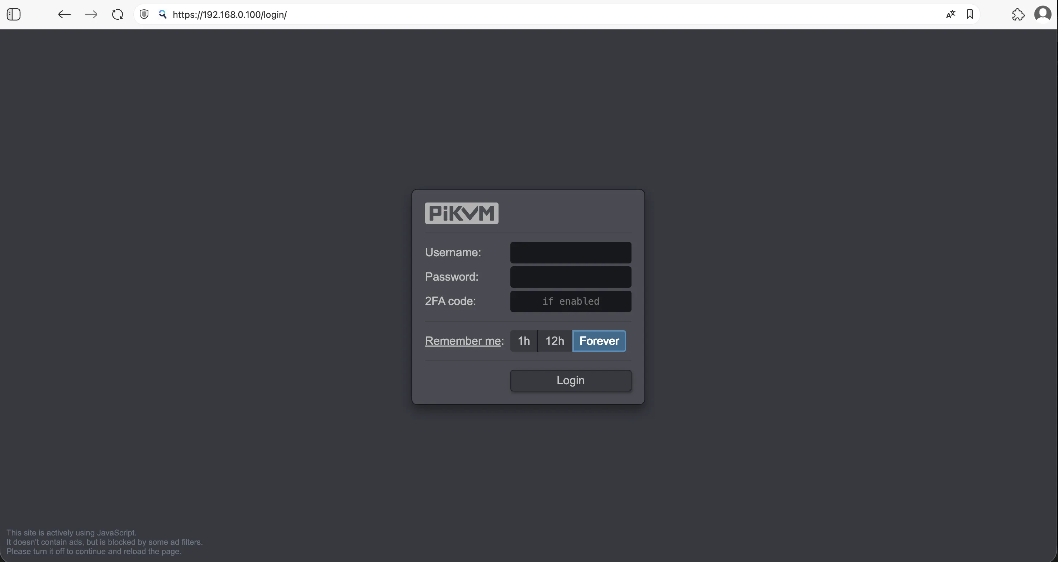
Task: Click the site info search-lock icon
Action: pyautogui.click(x=163, y=14)
